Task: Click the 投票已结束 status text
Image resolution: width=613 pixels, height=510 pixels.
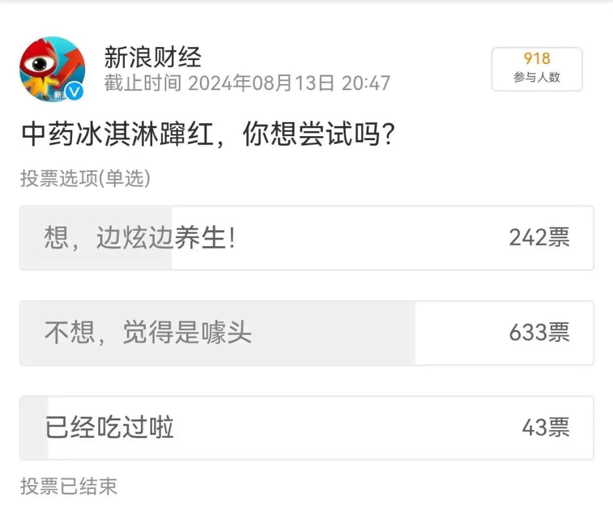Action: [x=69, y=487]
